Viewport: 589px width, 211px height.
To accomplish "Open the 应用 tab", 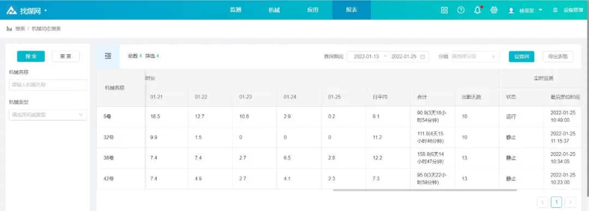I will 312,10.
